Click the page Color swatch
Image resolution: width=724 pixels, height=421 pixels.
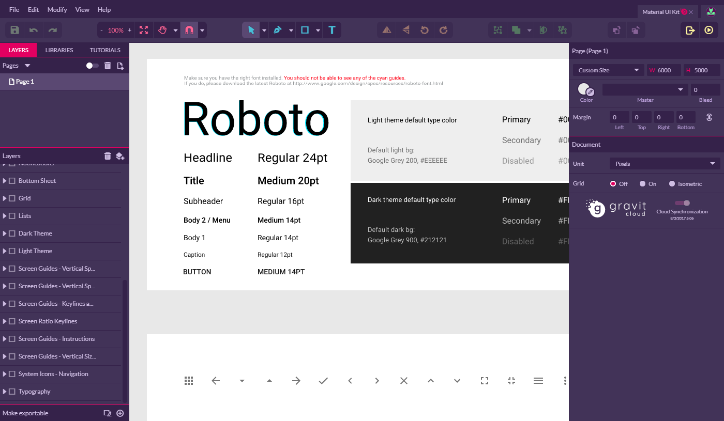584,89
